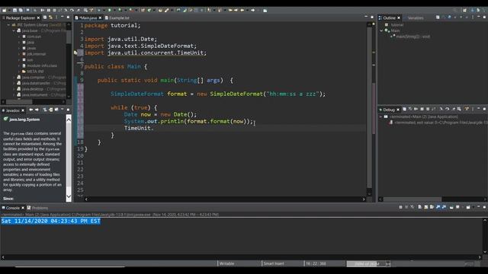Click the Forward arrow in Javadoc toolbar
This screenshot has height=274, width=488.
coord(37,110)
